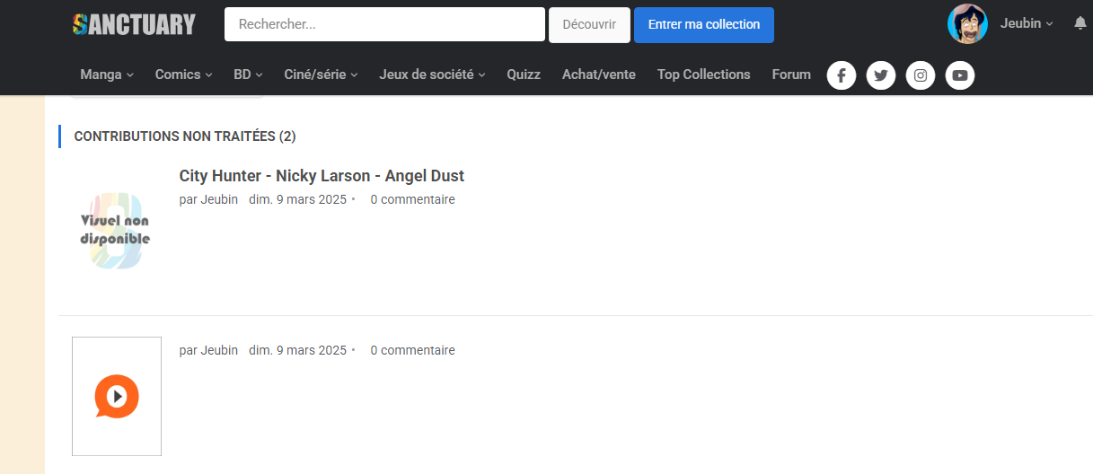
Task: Click 'par Jeubin' under City Hunter
Action: pos(208,199)
